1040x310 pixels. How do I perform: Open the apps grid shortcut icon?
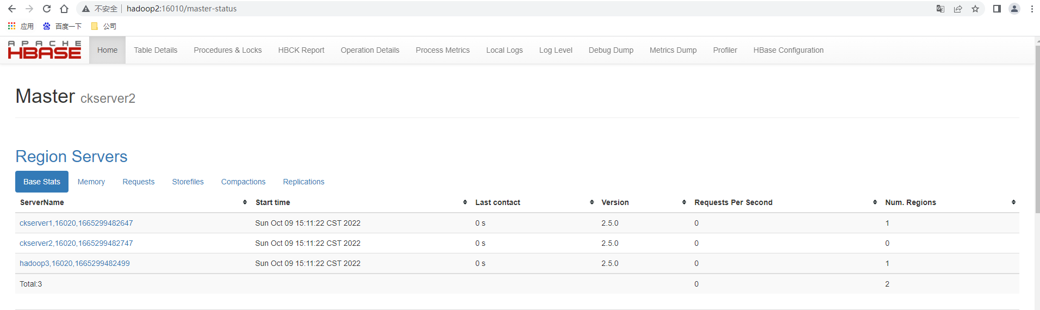click(11, 26)
